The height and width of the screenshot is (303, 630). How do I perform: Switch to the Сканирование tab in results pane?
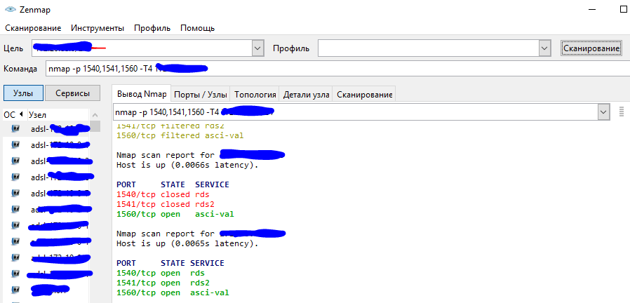tap(364, 95)
